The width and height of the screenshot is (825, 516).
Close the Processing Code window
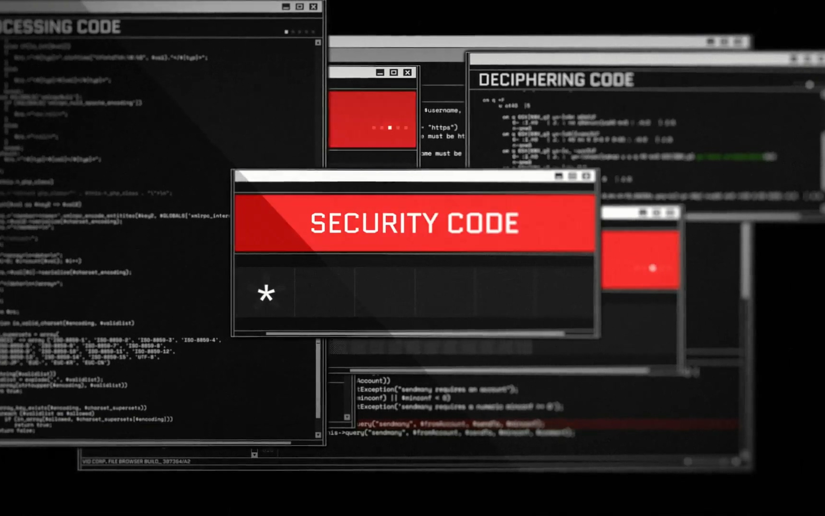pos(313,7)
